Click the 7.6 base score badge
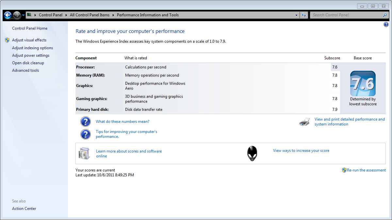The height and width of the screenshot is (220, 392). coord(363,84)
